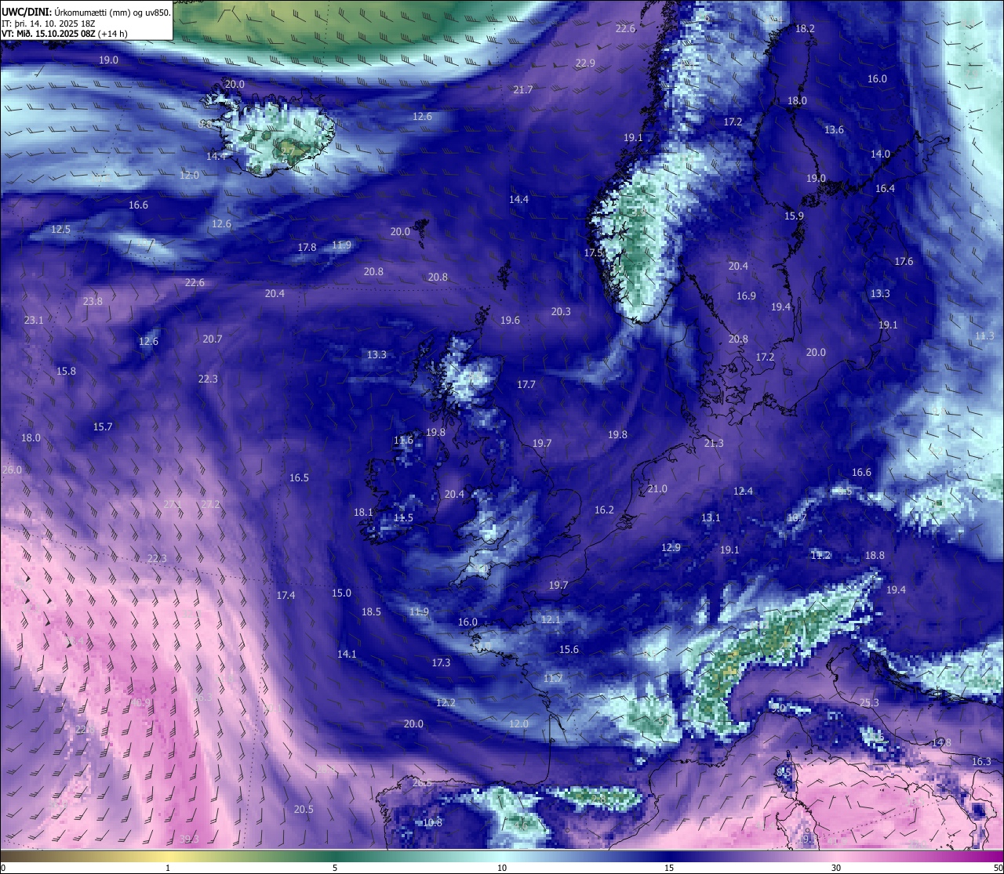Select the map value 16.5
The image size is (1004, 874).
[x=299, y=477]
